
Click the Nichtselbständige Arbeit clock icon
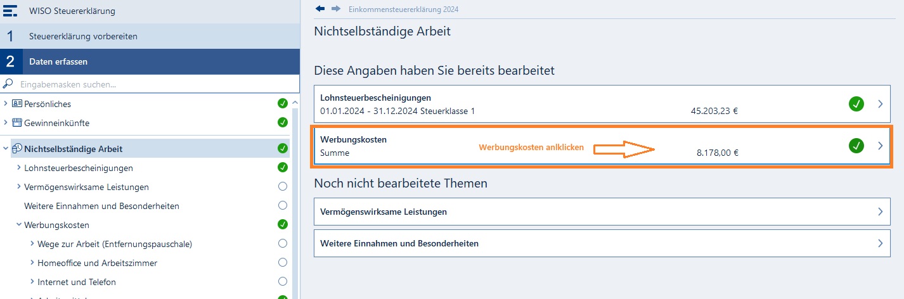pos(17,149)
